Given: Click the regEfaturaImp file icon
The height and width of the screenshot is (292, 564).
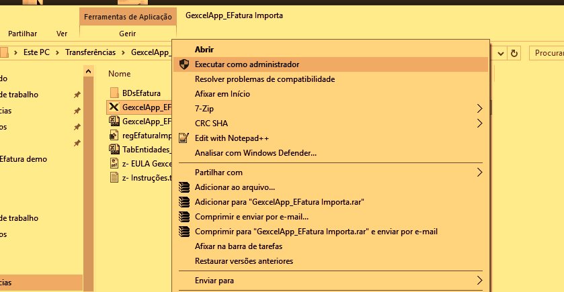Looking at the screenshot, I should (114, 135).
